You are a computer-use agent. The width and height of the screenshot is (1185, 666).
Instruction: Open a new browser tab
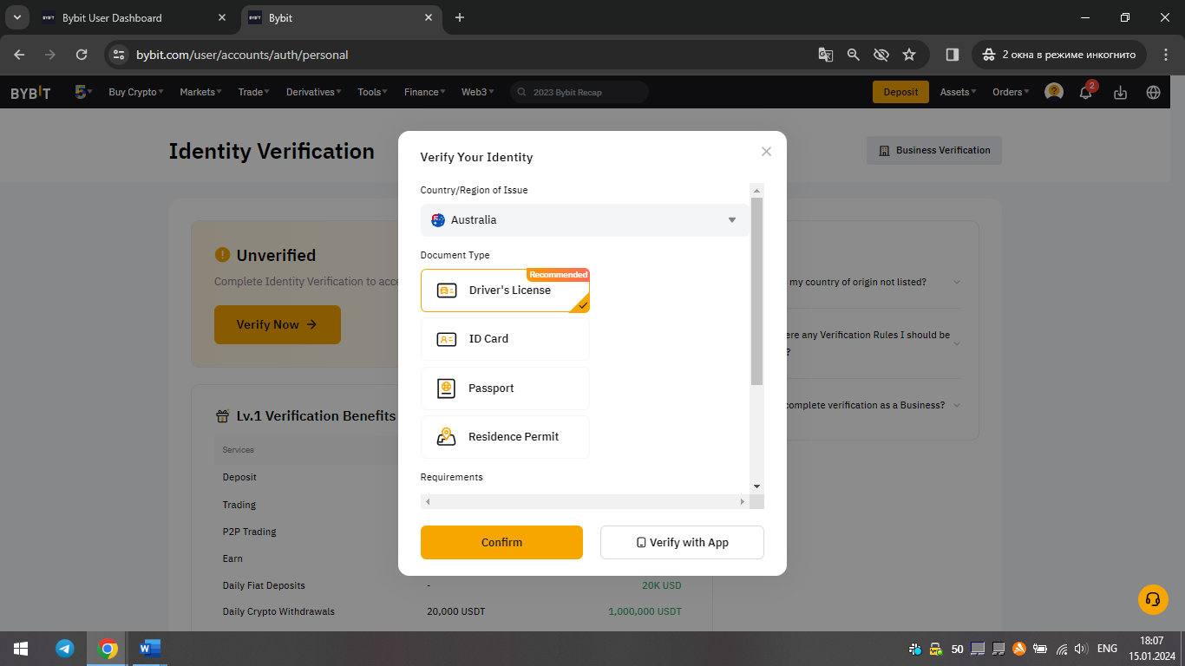(x=460, y=18)
